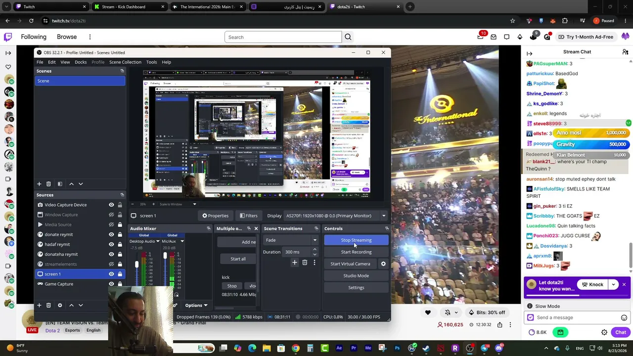The height and width of the screenshot is (356, 633).
Task: Open Twitch home logo
Action: tap(8, 37)
